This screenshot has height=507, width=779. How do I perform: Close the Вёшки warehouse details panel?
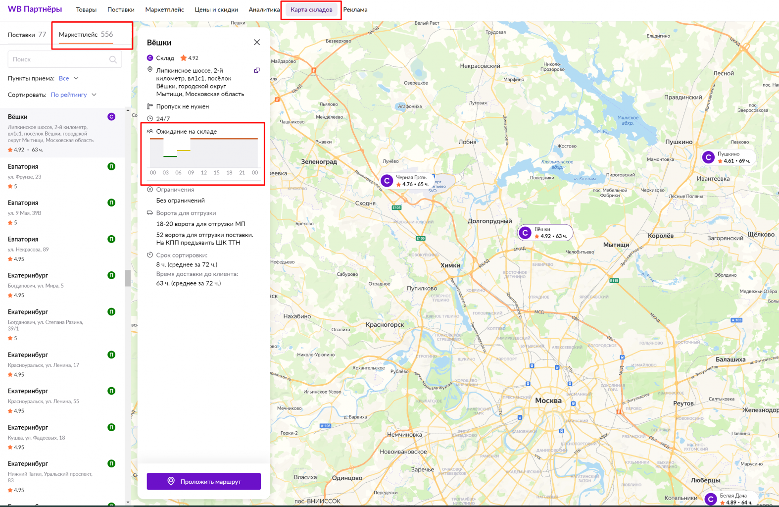pos(257,42)
